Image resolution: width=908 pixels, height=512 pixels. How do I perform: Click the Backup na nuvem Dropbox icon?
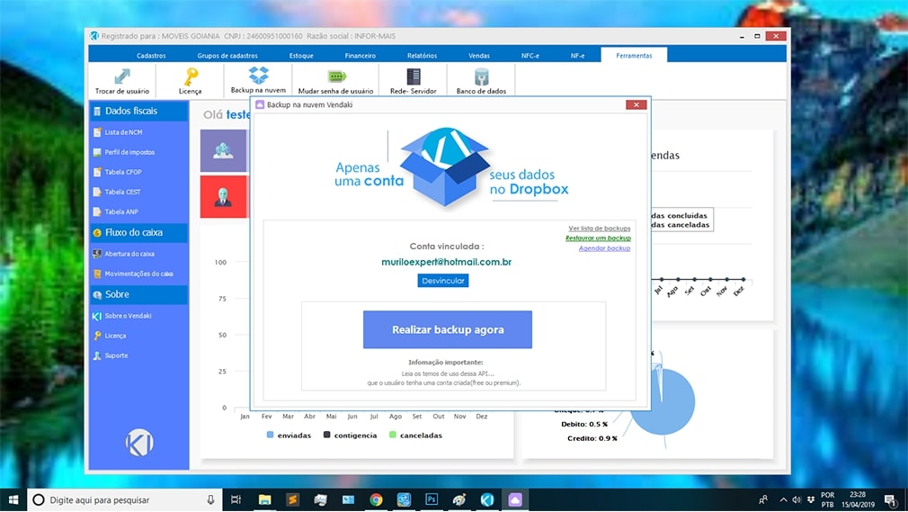point(258,76)
